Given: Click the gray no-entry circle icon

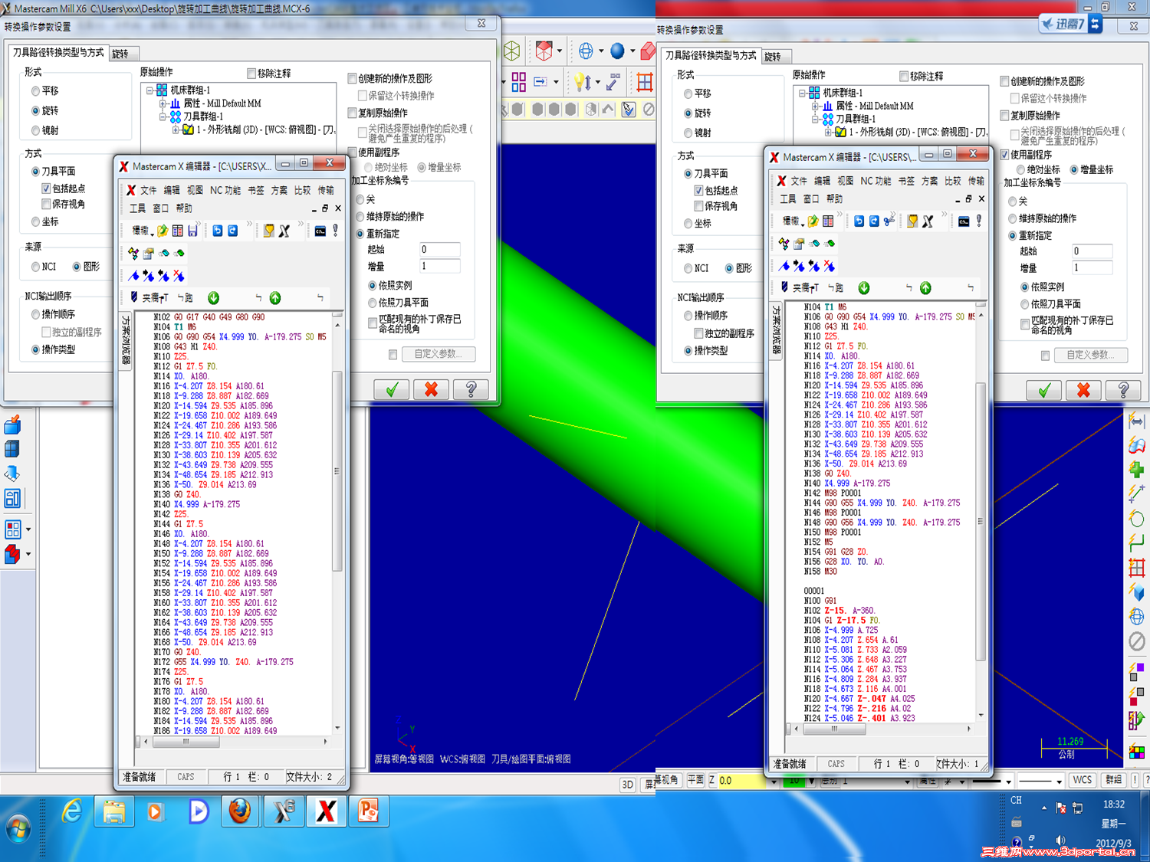Looking at the screenshot, I should pos(1136,641).
